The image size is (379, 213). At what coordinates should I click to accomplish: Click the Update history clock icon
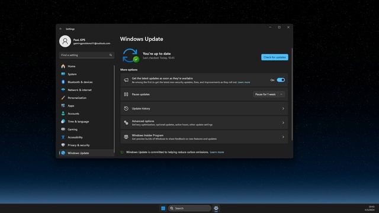(x=126, y=108)
